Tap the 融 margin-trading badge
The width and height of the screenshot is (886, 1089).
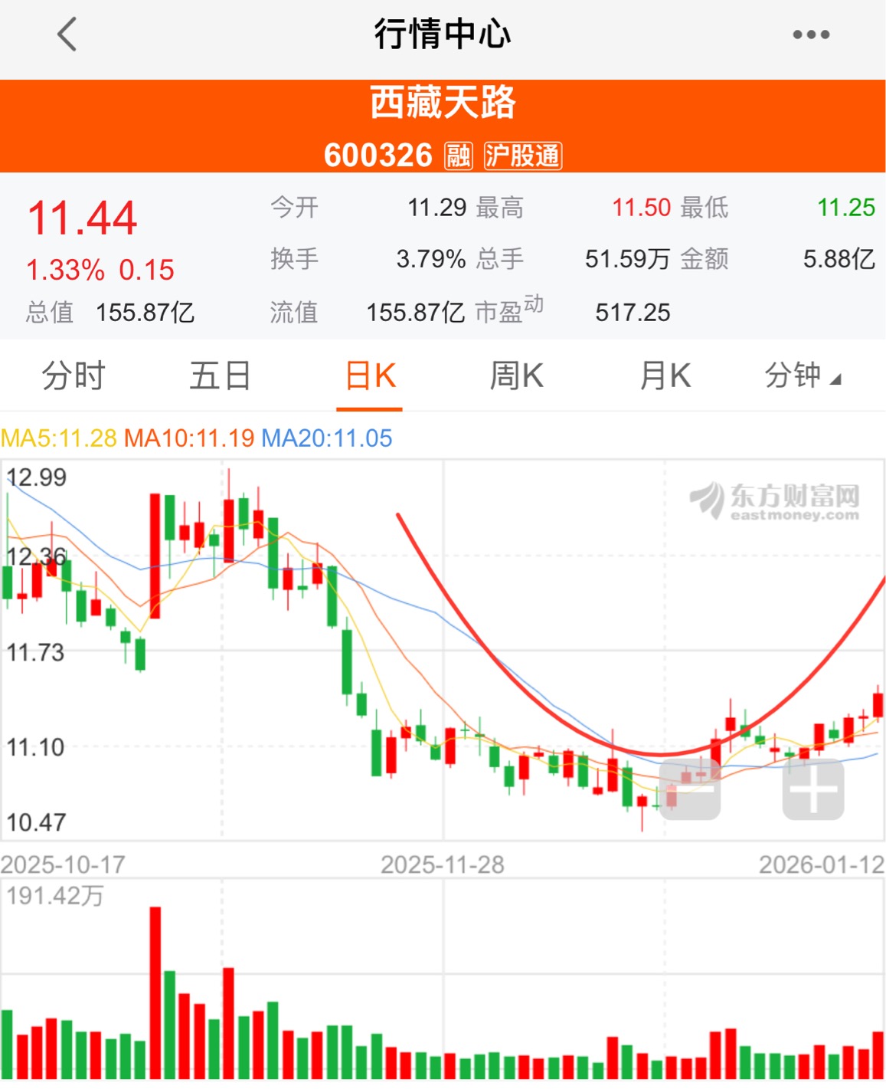[x=459, y=156]
